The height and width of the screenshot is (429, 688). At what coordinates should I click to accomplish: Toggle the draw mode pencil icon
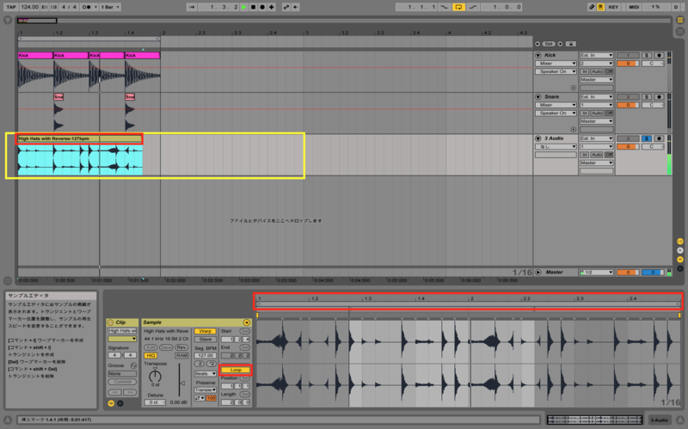click(592, 7)
